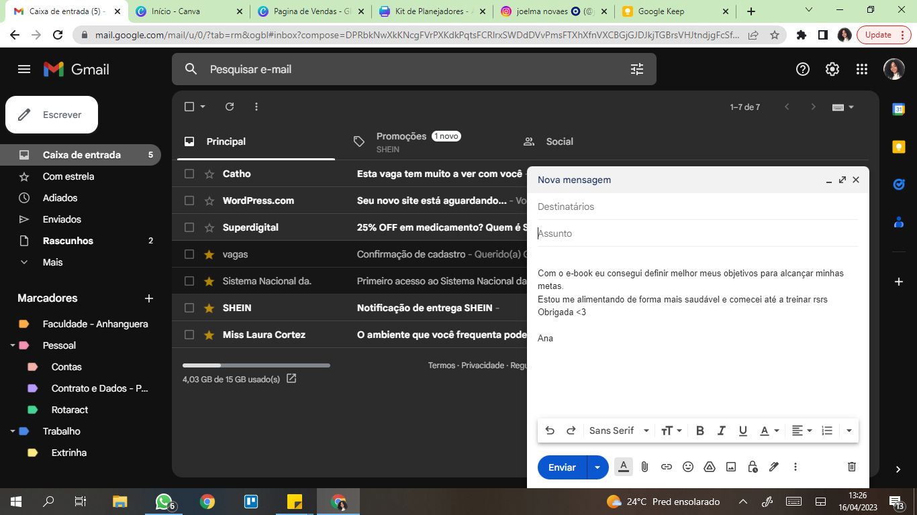Viewport: 917px width, 515px height.
Task: Click the attach files paperclip icon
Action: coord(644,467)
